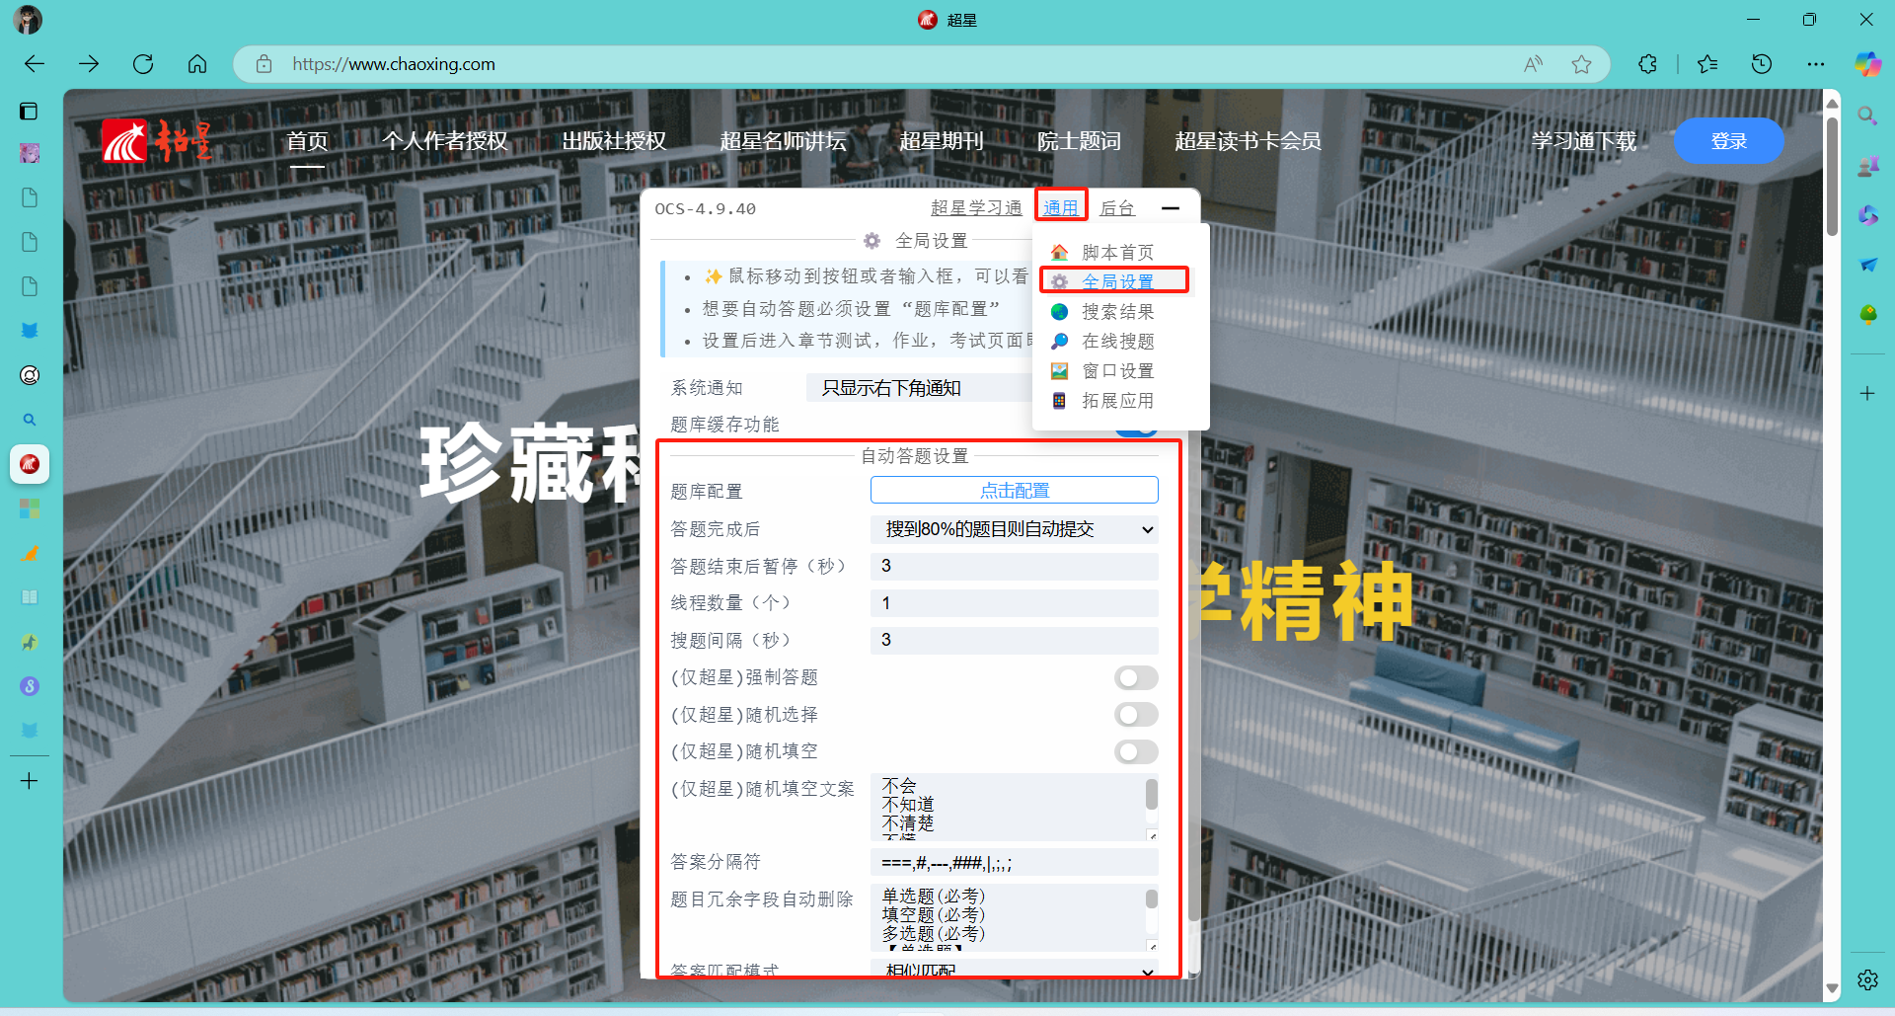Toggle (仅超星)随机选择 switch
1895x1016 pixels.
click(x=1136, y=715)
